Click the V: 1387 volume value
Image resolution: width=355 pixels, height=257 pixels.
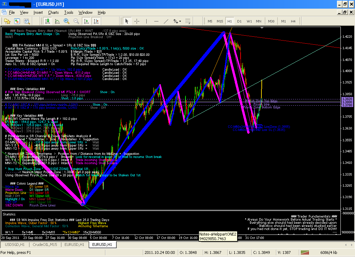(x=284, y=252)
